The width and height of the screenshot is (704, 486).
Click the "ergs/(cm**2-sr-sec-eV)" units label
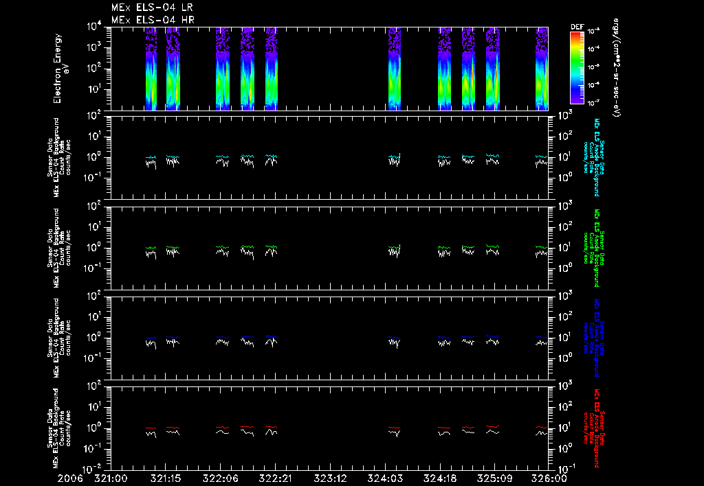tap(617, 68)
